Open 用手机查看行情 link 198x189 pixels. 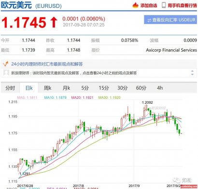tap(182, 5)
